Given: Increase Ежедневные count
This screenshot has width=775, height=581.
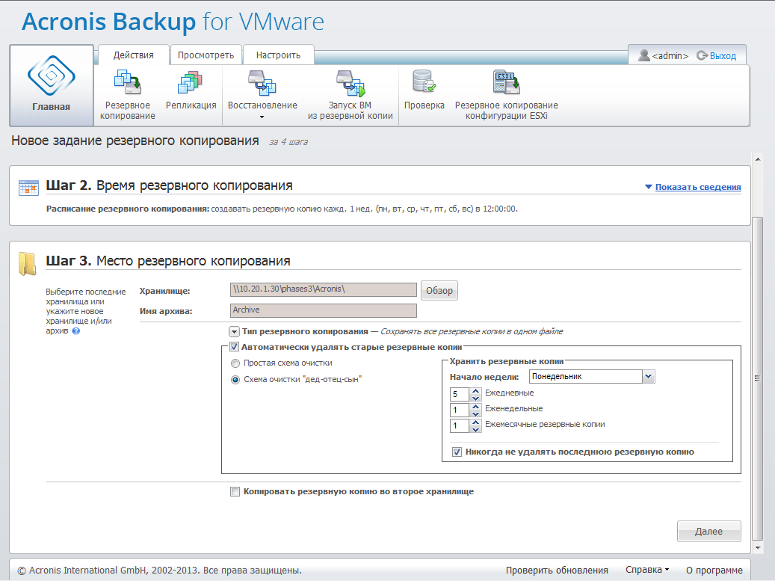Looking at the screenshot, I should [475, 390].
